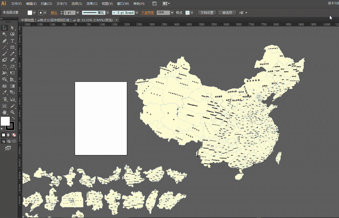Open the 文件(F) menu
Screen dimensions: 339x218
(x=16, y=4)
